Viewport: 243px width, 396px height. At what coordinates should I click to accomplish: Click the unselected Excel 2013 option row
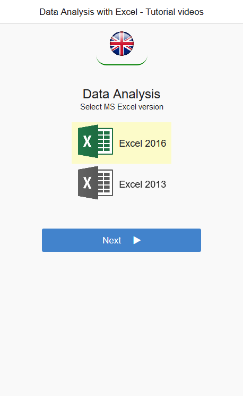click(121, 183)
